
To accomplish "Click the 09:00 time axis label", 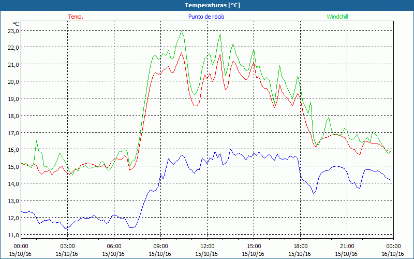I will click(x=160, y=247).
